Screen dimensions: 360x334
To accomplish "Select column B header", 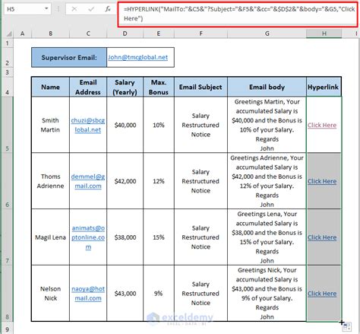I will click(50, 33).
